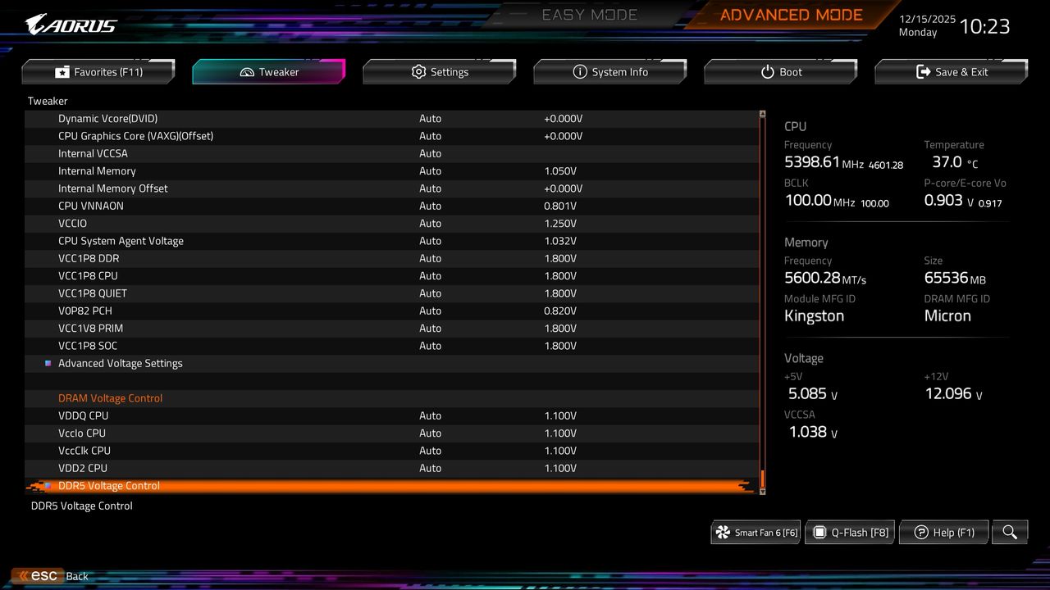Open Help from the bottom bar
This screenshot has height=590, width=1050.
[x=943, y=532]
